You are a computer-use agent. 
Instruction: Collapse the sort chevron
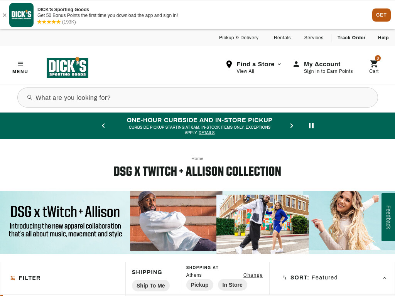click(x=385, y=278)
